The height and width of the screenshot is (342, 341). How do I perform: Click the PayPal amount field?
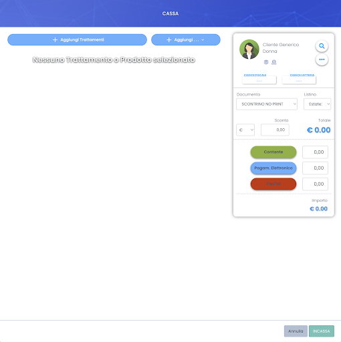click(315, 184)
